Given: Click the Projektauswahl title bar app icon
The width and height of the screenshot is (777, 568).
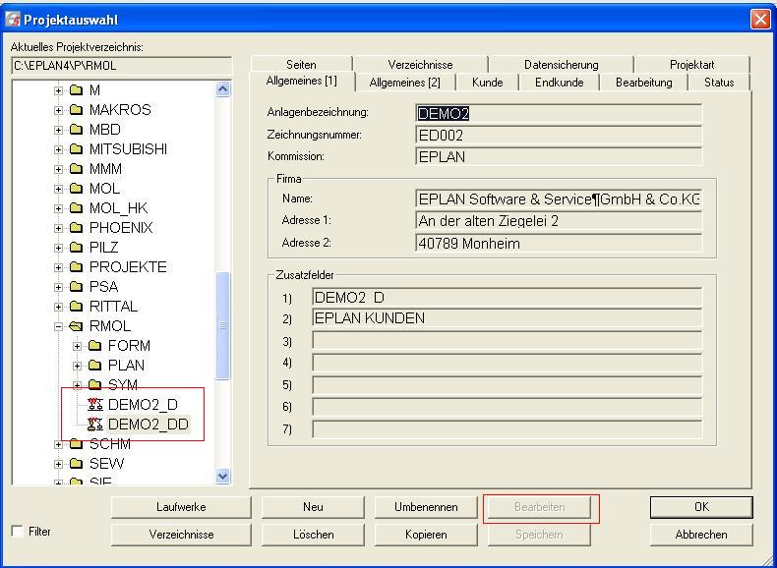Looking at the screenshot, I should (13, 20).
